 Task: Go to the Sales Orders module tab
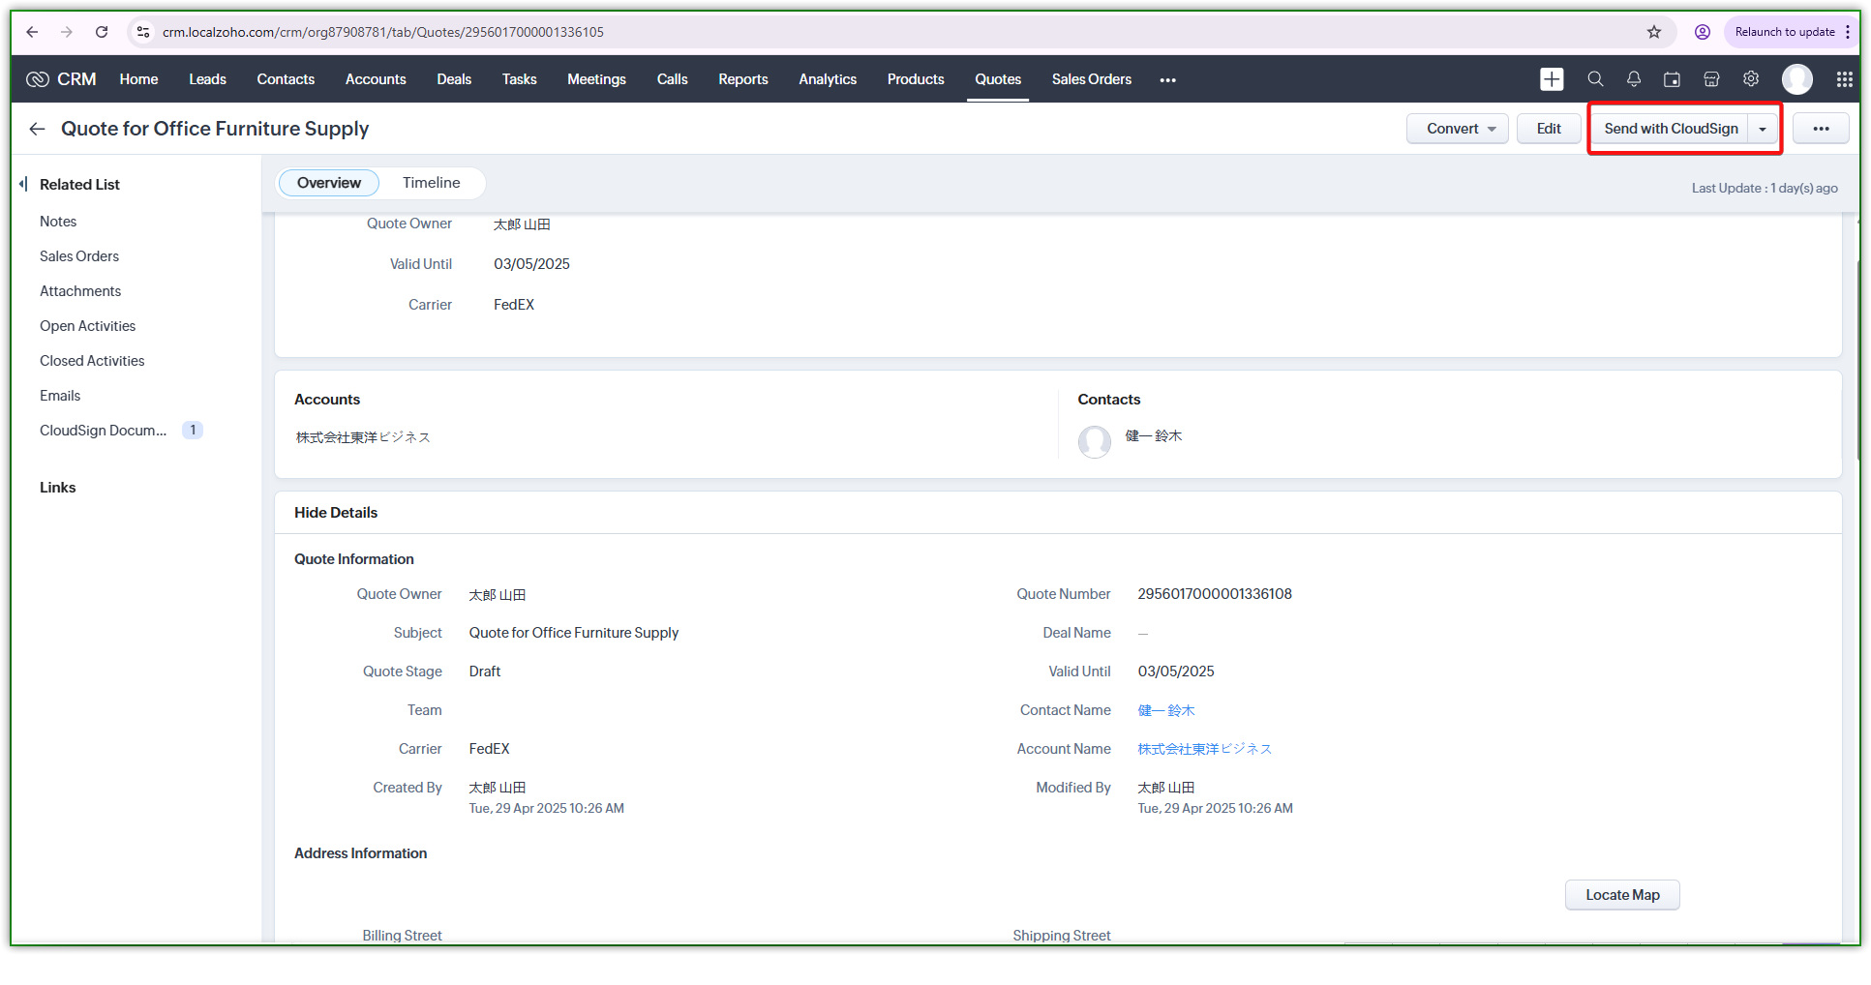pyautogui.click(x=1092, y=79)
